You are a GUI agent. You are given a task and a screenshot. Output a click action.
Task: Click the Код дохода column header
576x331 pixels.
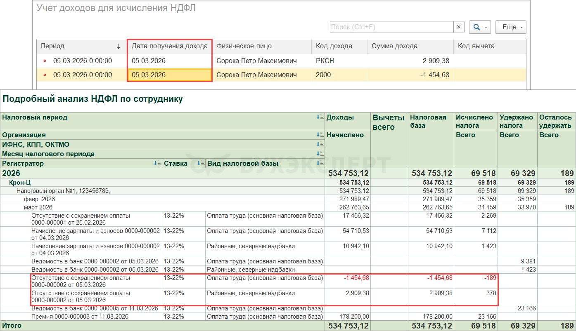[334, 46]
